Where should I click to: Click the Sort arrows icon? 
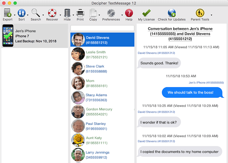[x=22, y=13]
